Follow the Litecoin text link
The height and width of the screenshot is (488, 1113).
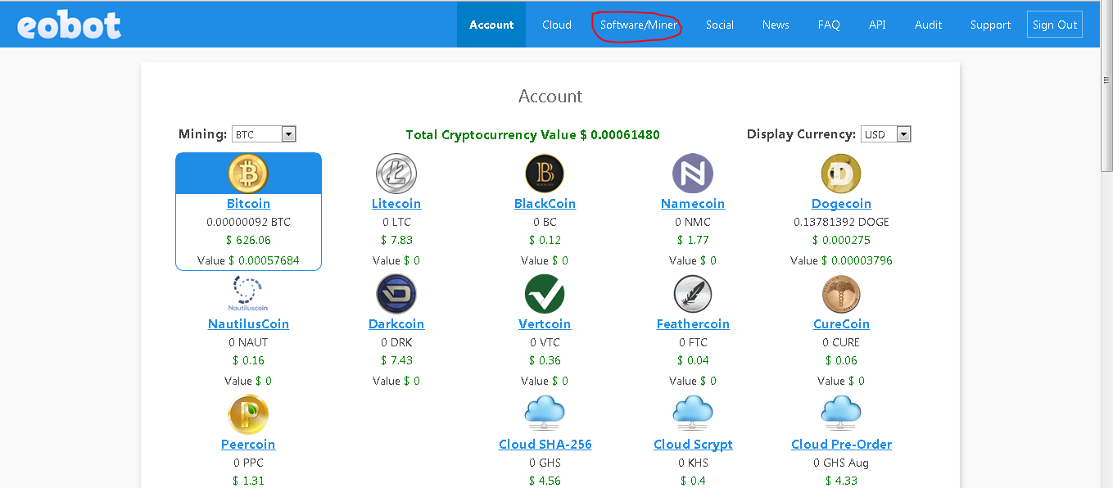point(396,203)
